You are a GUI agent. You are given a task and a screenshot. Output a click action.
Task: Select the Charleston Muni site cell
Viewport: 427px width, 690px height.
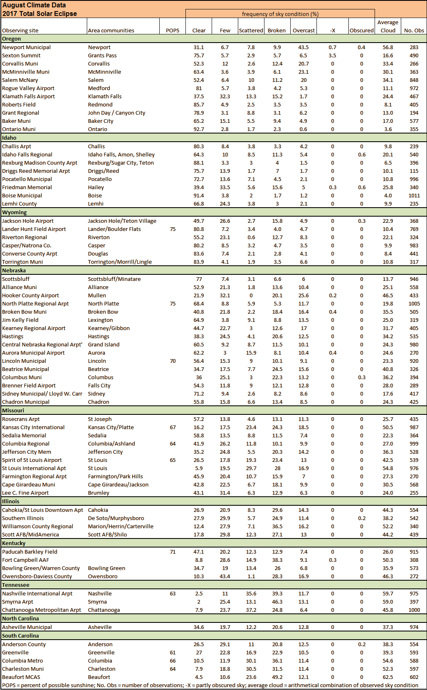pyautogui.click(x=44, y=669)
